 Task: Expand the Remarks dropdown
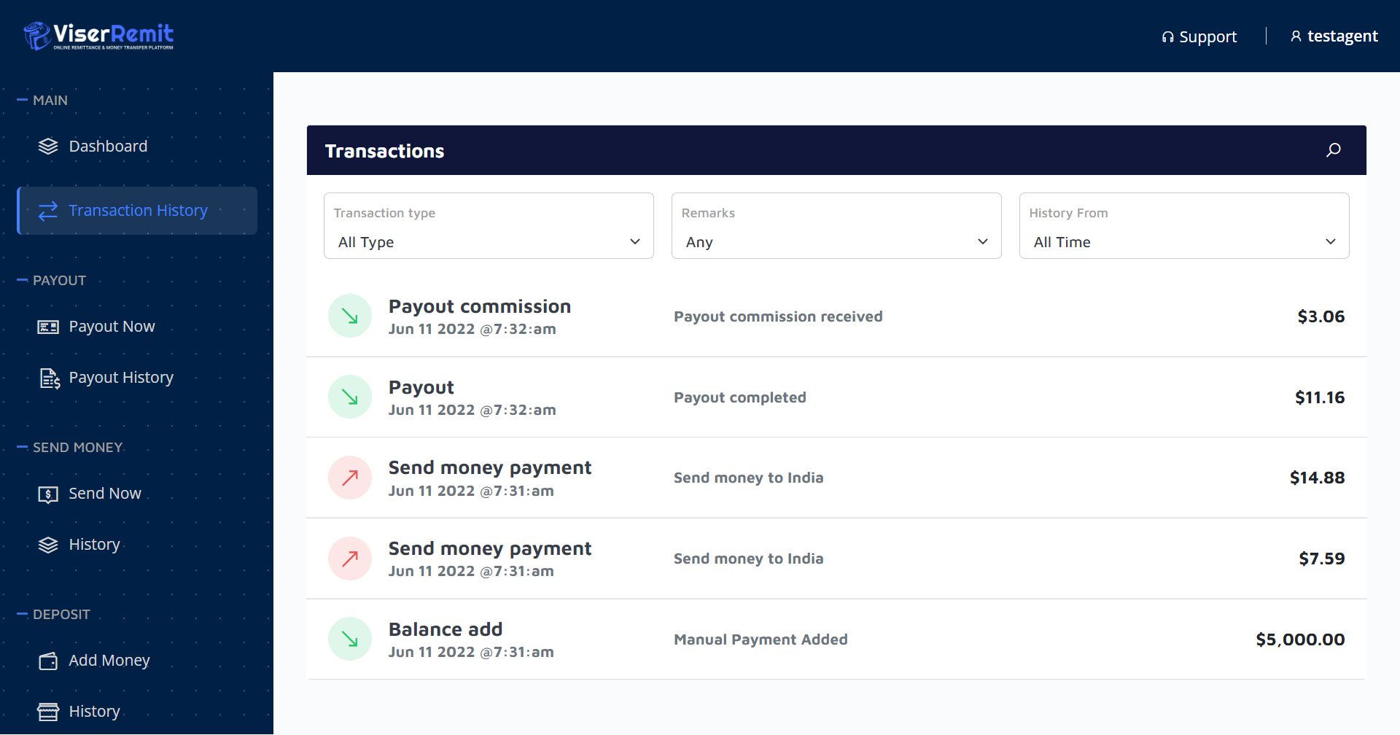coord(836,242)
